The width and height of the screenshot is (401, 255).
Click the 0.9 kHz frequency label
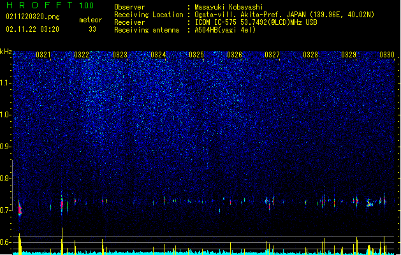point(6,147)
